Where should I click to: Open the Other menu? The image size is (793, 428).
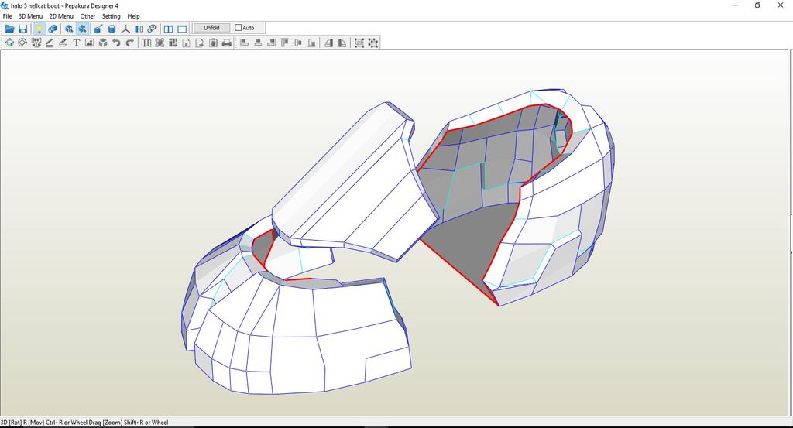[x=88, y=16]
